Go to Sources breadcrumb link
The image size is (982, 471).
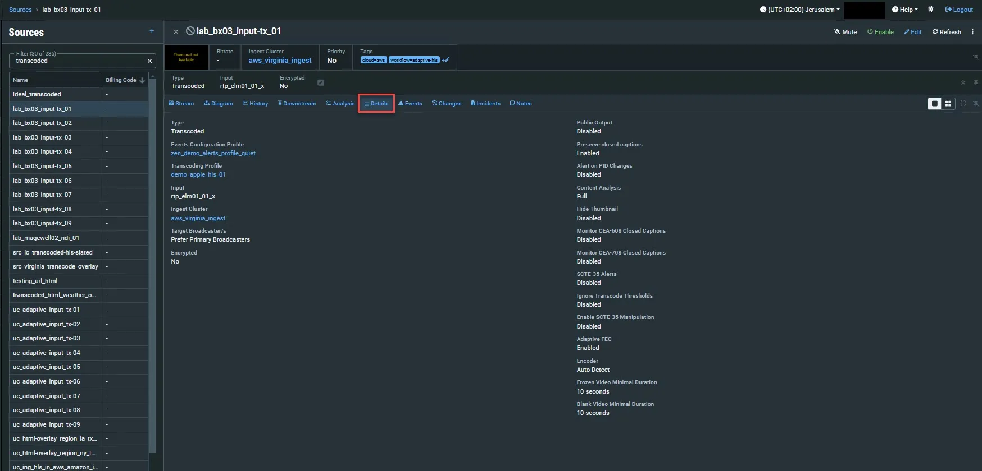point(20,10)
